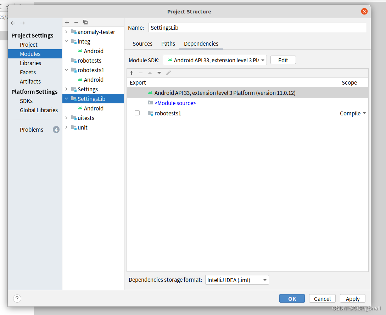Image resolution: width=386 pixels, height=315 pixels.
Task: Select the robotests1 module in tree
Action: [91, 70]
